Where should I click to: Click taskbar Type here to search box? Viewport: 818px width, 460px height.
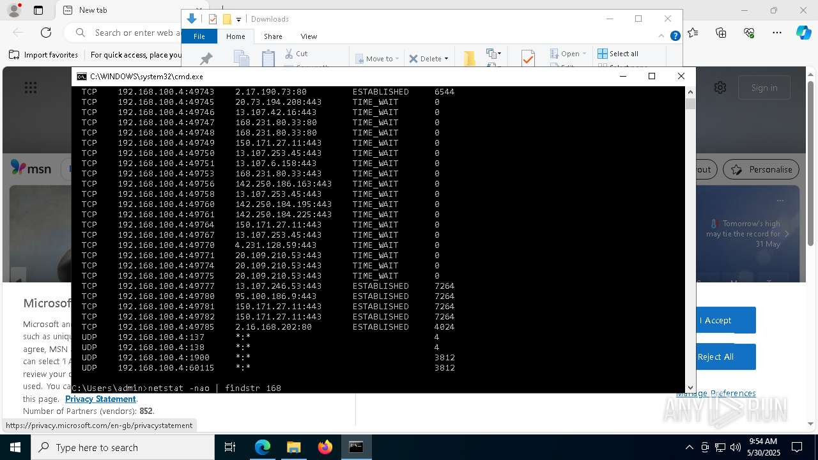tap(123, 447)
